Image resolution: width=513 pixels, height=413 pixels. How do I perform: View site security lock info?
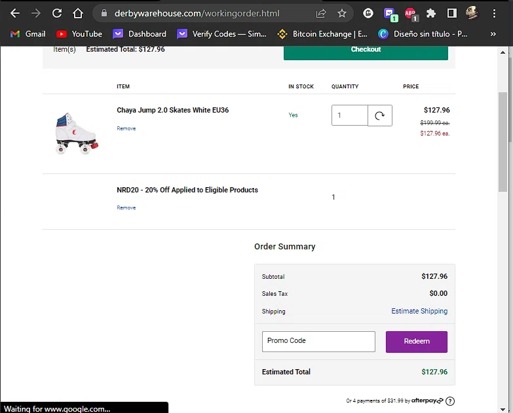click(104, 13)
